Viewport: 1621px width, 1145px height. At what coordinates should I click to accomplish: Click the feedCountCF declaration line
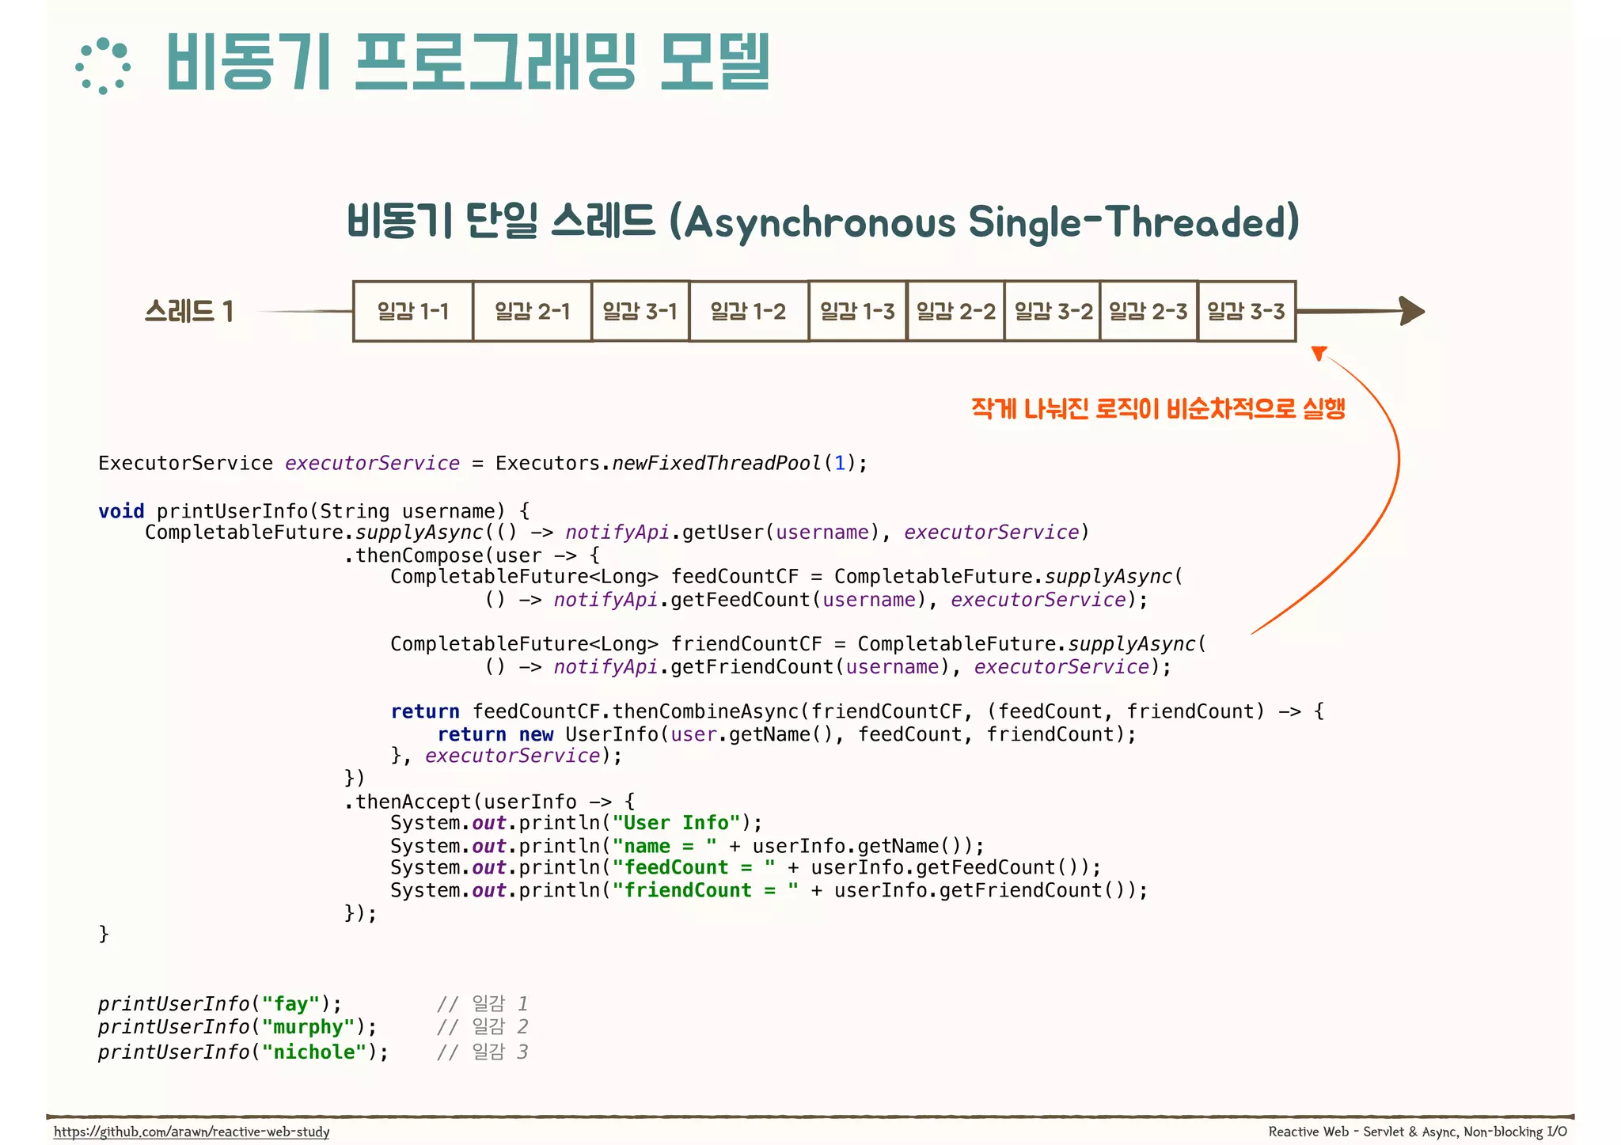[787, 577]
